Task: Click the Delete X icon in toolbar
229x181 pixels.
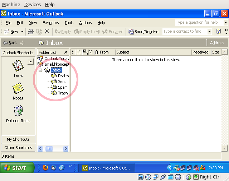Action: pos(47,31)
